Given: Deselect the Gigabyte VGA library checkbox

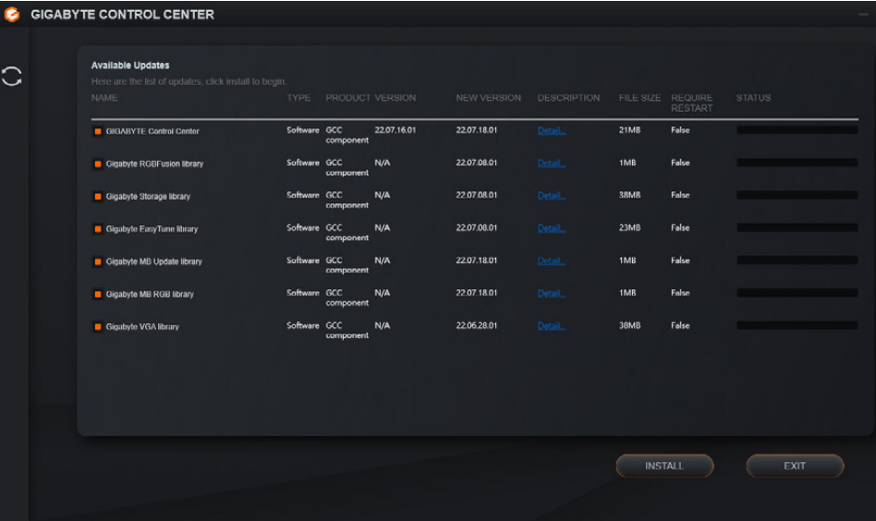Looking at the screenshot, I should 97,327.
